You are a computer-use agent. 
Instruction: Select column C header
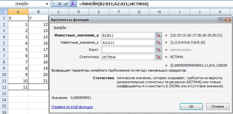tap(58, 12)
